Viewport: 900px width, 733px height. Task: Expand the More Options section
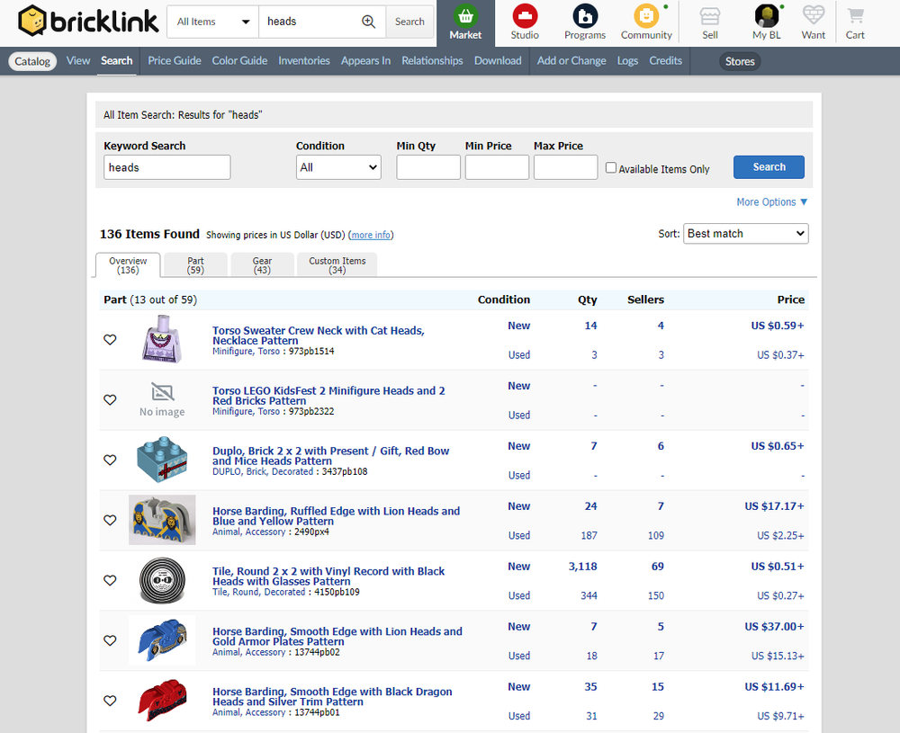pos(771,201)
